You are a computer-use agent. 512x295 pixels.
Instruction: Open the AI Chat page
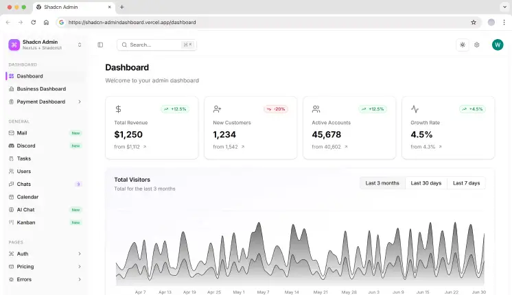(x=25, y=209)
